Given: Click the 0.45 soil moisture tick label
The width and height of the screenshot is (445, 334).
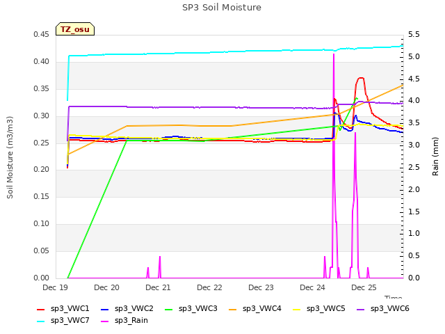Looking at the screenshot, I should (x=41, y=35).
